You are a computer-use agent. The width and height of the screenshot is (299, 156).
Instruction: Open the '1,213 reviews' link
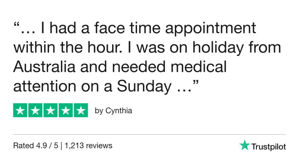(88, 145)
